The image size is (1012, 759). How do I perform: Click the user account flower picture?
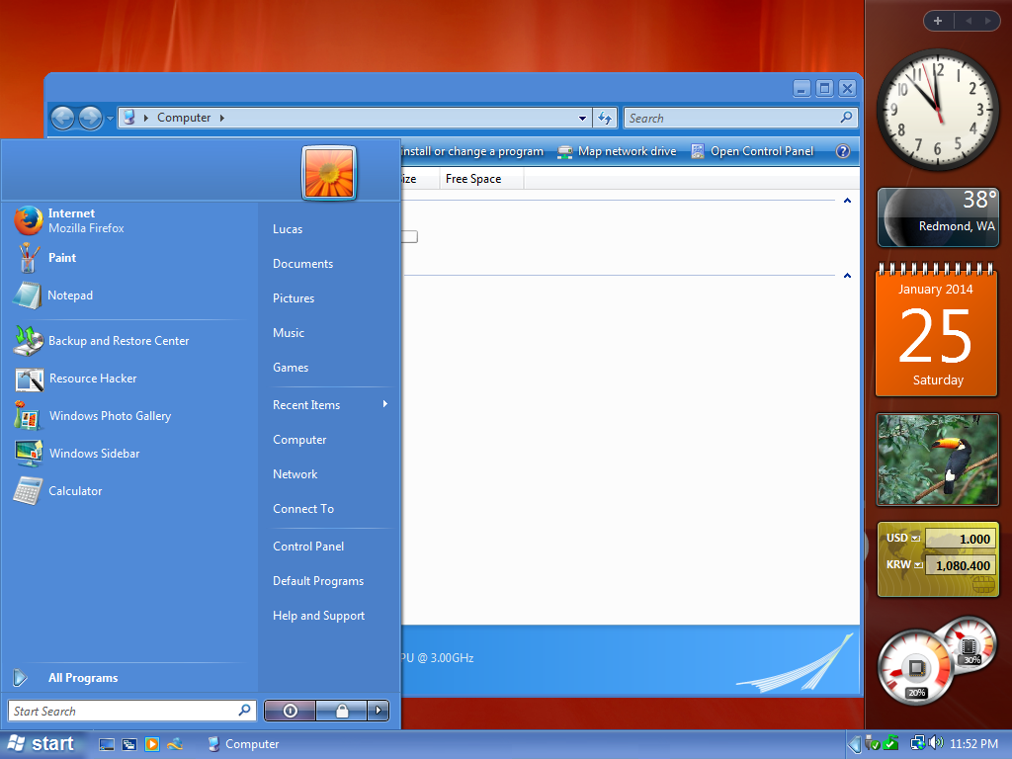pos(329,173)
